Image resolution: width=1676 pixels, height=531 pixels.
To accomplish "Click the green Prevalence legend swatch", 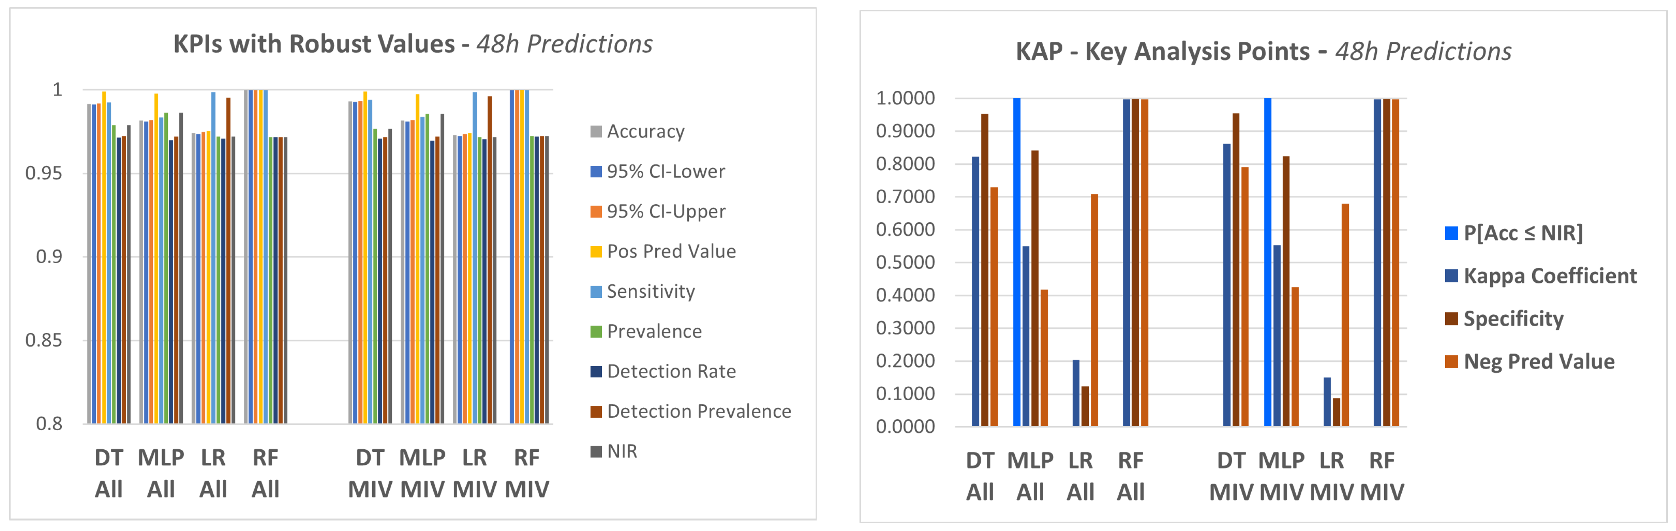I will (595, 332).
